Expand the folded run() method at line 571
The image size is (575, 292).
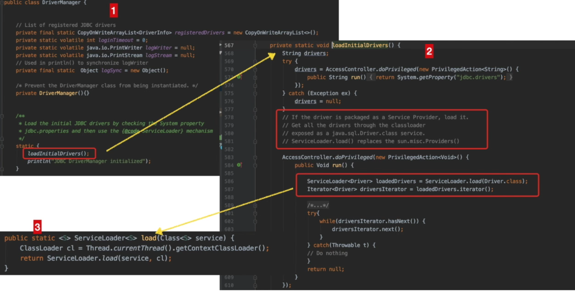tap(255, 77)
